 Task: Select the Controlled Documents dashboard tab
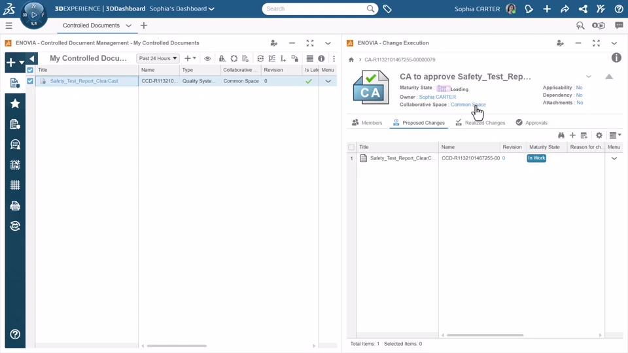tap(92, 25)
